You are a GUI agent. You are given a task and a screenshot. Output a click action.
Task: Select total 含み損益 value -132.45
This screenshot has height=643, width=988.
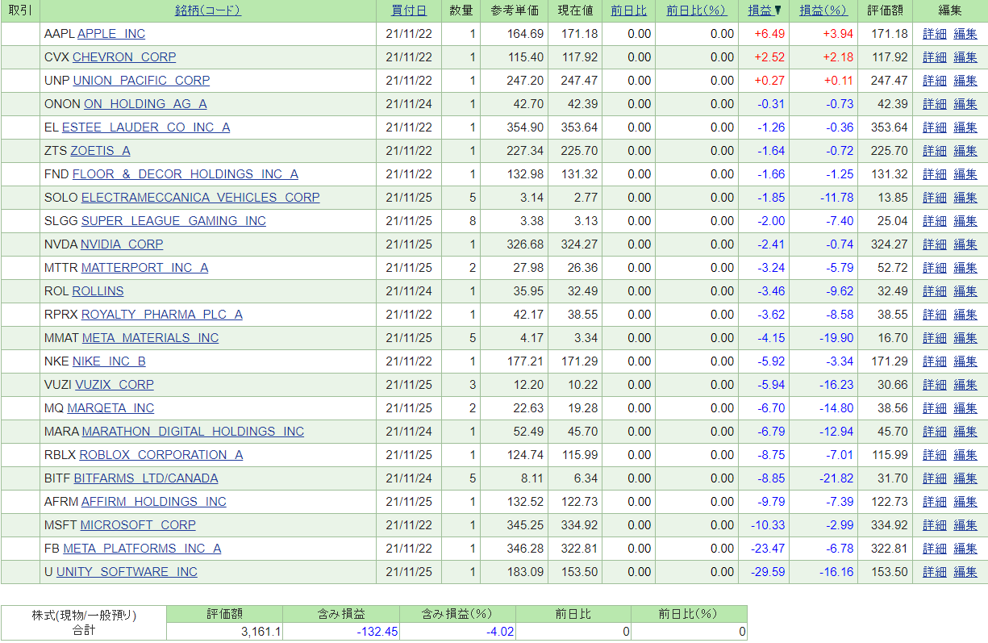pos(377,632)
